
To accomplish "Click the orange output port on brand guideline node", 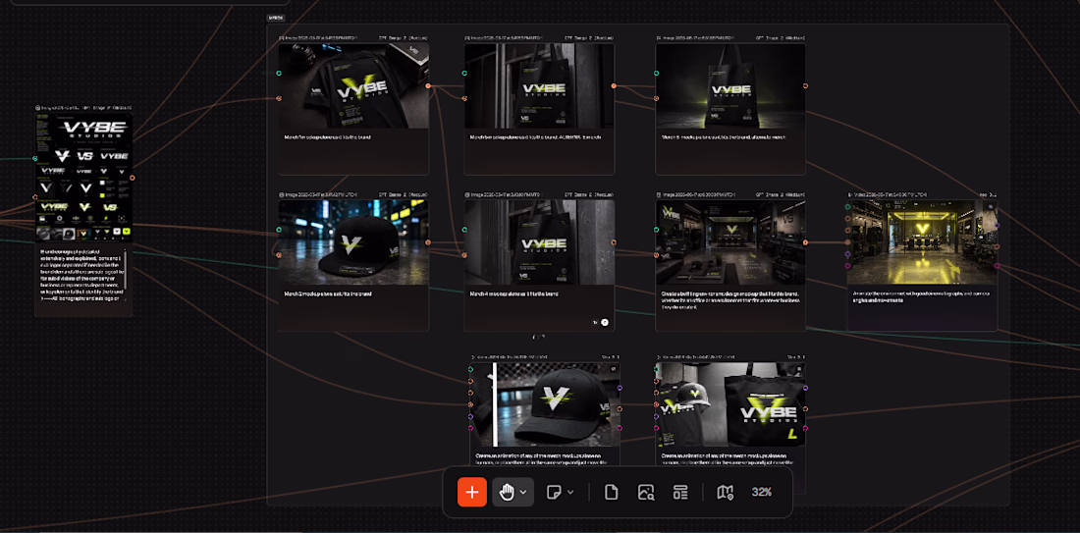I will tap(132, 178).
